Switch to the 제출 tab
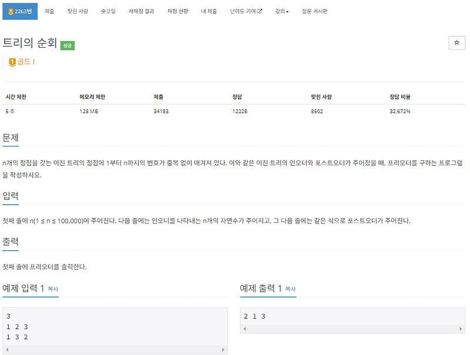The width and height of the screenshot is (470, 355). (x=49, y=11)
